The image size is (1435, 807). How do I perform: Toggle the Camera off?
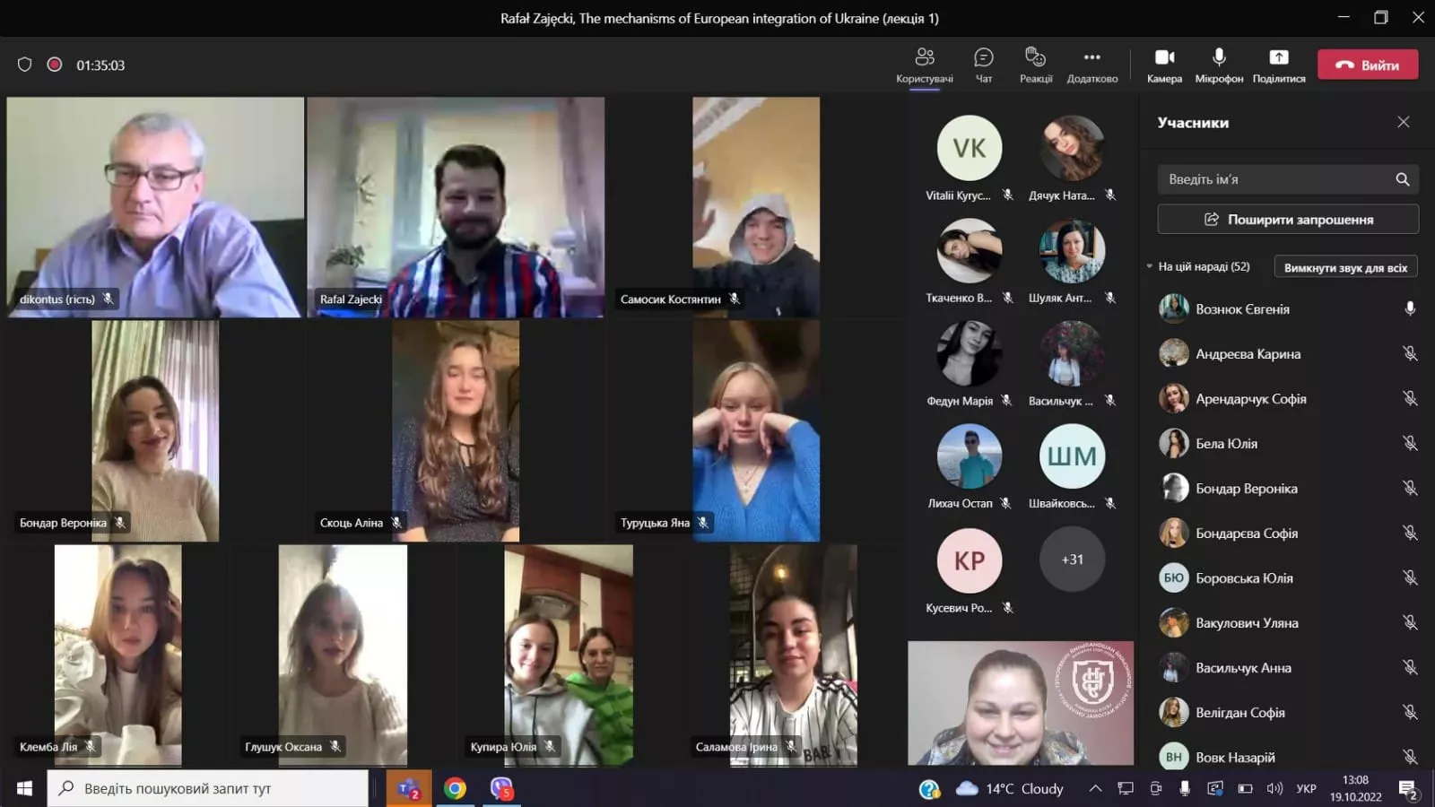coord(1164,58)
